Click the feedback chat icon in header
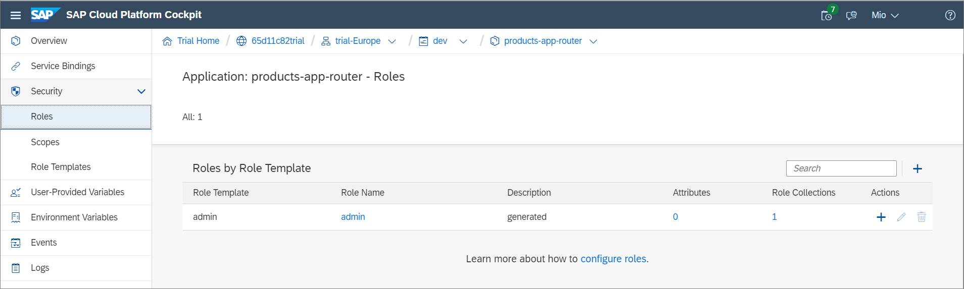 [851, 15]
